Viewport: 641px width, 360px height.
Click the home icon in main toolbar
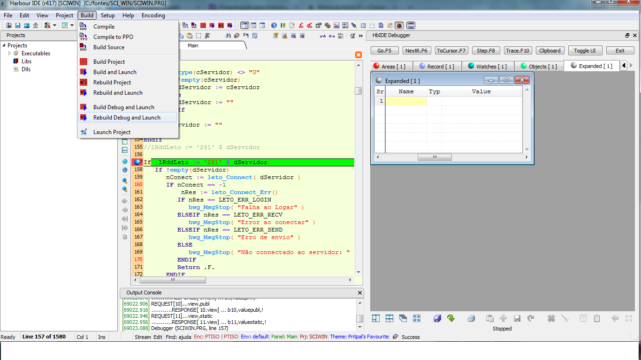(35, 25)
